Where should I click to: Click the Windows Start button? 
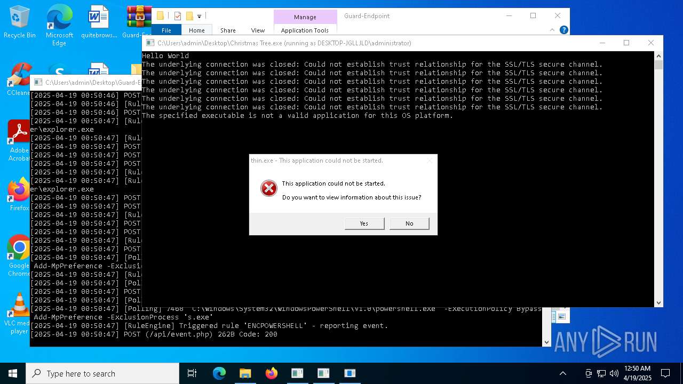tap(13, 373)
